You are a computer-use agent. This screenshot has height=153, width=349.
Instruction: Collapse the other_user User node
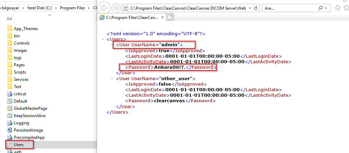click(112, 78)
